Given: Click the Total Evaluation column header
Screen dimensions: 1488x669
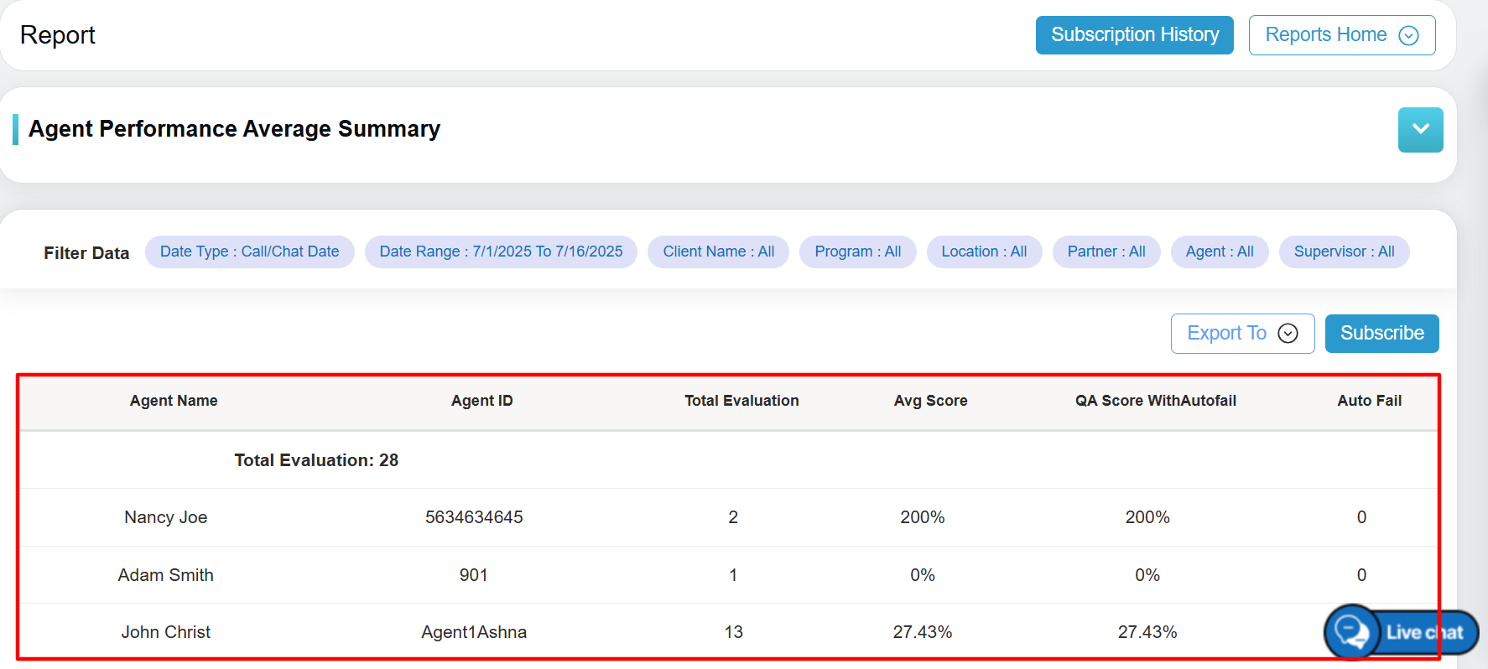Looking at the screenshot, I should (741, 401).
